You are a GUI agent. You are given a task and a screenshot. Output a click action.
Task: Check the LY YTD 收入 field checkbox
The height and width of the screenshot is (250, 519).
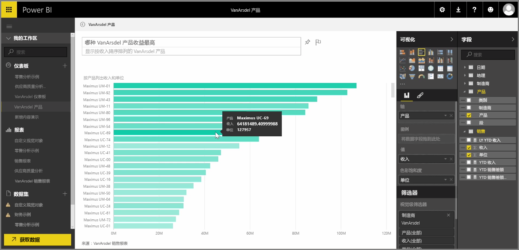click(469, 140)
